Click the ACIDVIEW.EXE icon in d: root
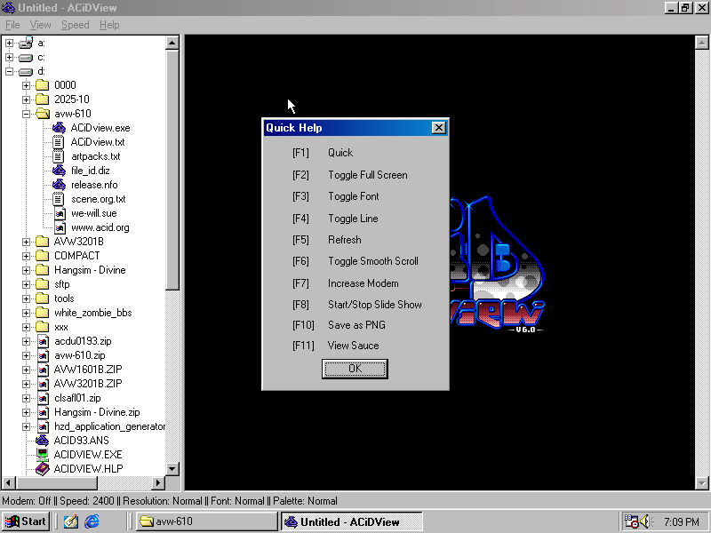Screen dimensions: 711x533 [x=42, y=455]
